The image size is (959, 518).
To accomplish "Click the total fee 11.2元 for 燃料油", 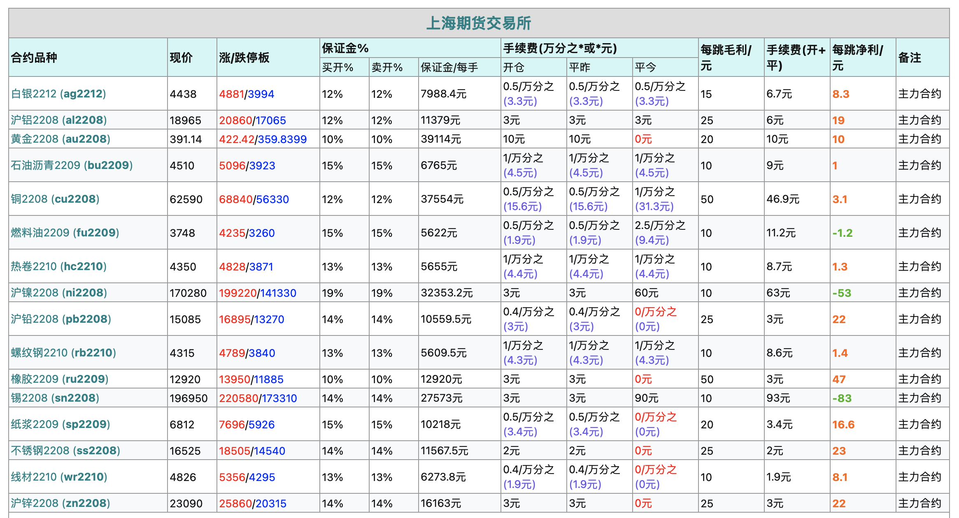I will (x=781, y=233).
